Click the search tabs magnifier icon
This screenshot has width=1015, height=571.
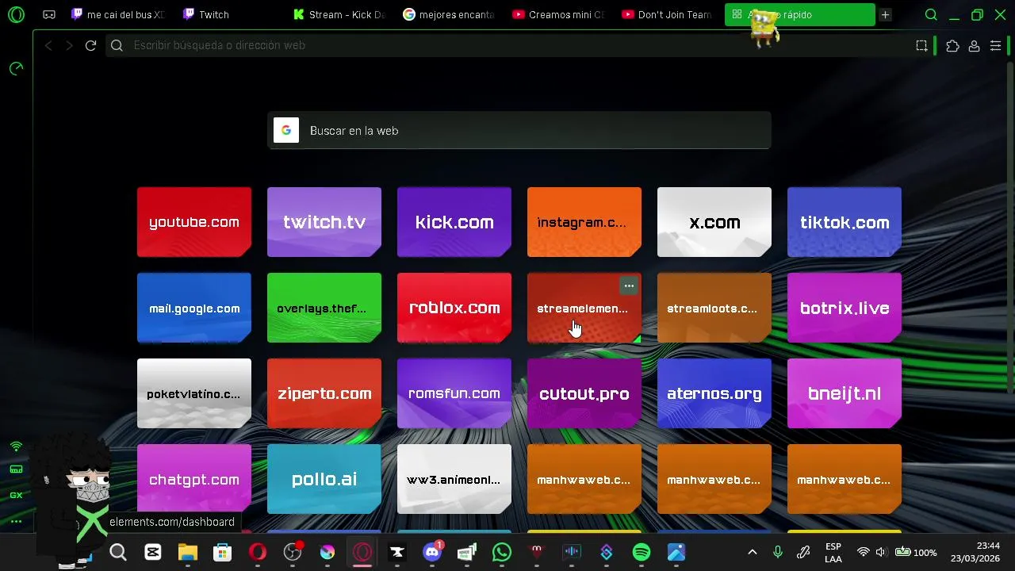pos(931,14)
